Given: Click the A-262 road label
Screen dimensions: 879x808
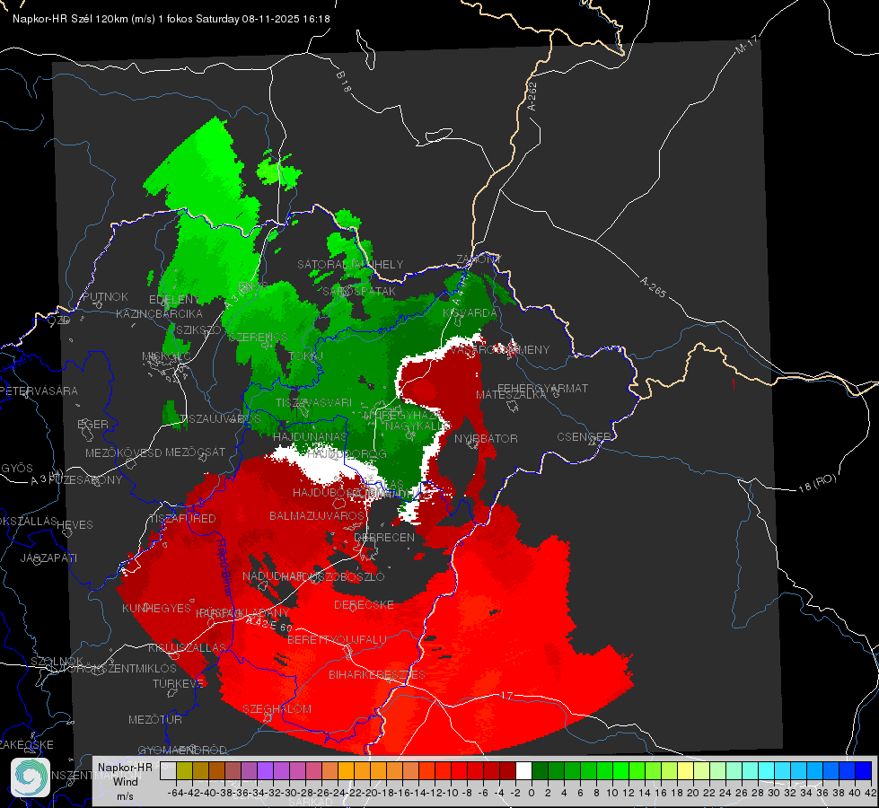Looking at the screenshot, I should 532,96.
